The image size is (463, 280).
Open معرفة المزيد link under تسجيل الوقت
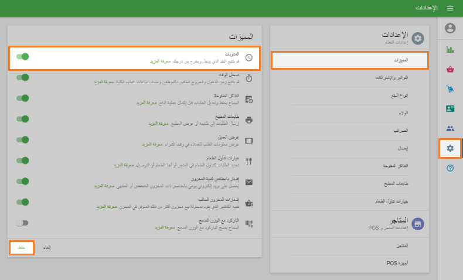[x=104, y=82]
